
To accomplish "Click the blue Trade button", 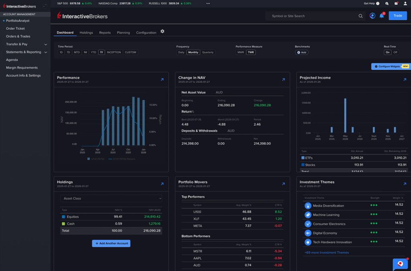I will click(397, 16).
